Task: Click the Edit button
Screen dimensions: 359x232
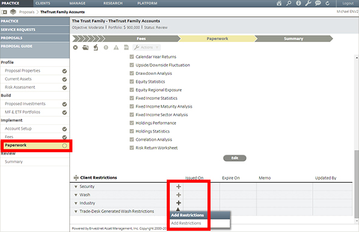Action: click(235, 158)
